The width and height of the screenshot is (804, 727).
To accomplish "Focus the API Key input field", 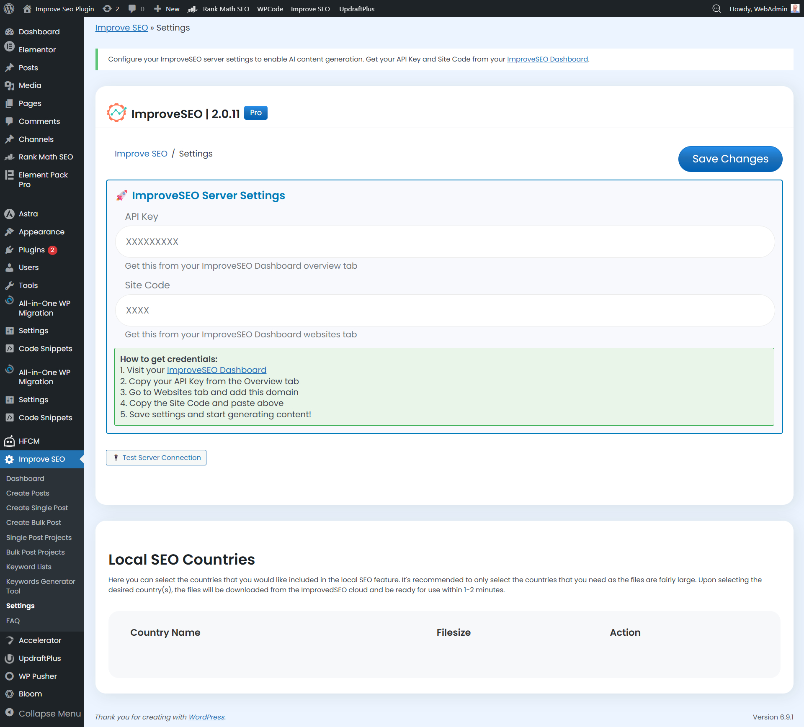I will click(x=445, y=241).
